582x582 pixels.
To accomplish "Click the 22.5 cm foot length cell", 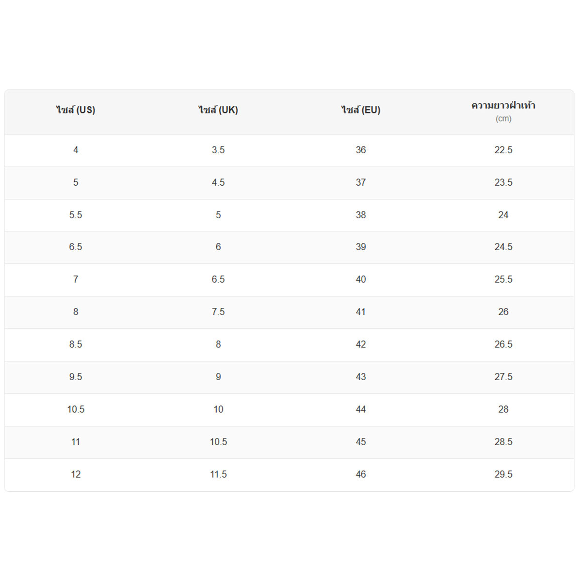I will pos(503,150).
